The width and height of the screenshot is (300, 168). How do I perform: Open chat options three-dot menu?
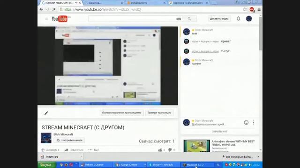[x=253, y=122]
